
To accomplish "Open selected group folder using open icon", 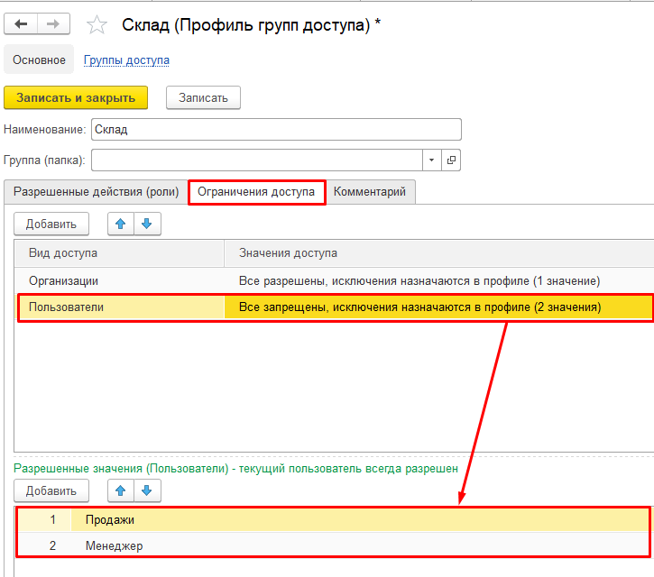I will [x=451, y=160].
